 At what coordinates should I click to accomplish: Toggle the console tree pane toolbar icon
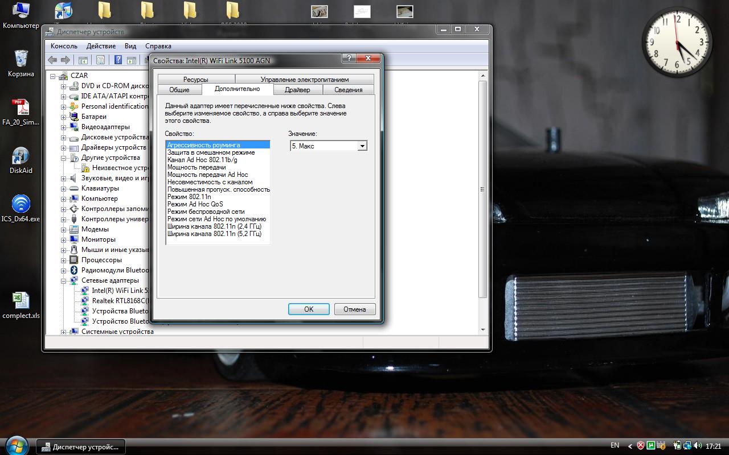click(x=83, y=60)
